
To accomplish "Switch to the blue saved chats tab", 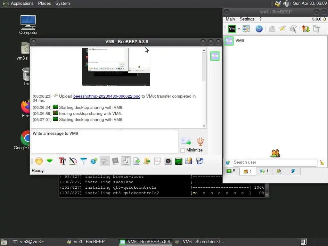I will [293, 171].
